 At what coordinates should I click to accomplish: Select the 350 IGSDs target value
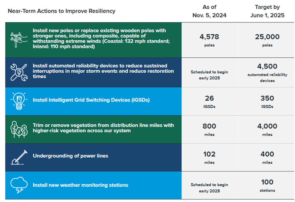click(x=267, y=101)
